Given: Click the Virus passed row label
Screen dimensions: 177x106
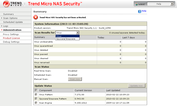Looking at the screenshot, I should (x=41, y=54).
